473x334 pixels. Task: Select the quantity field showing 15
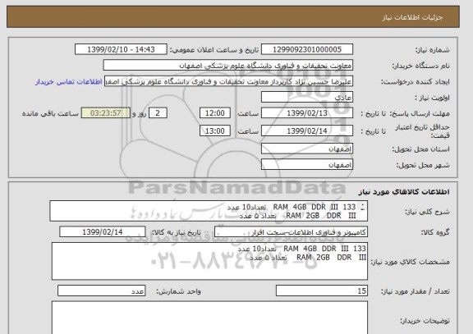click(322, 291)
